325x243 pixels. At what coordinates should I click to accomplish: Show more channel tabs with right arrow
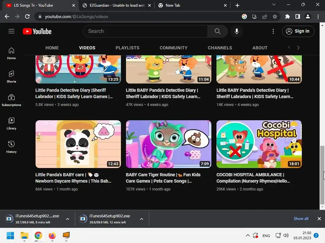point(298,48)
